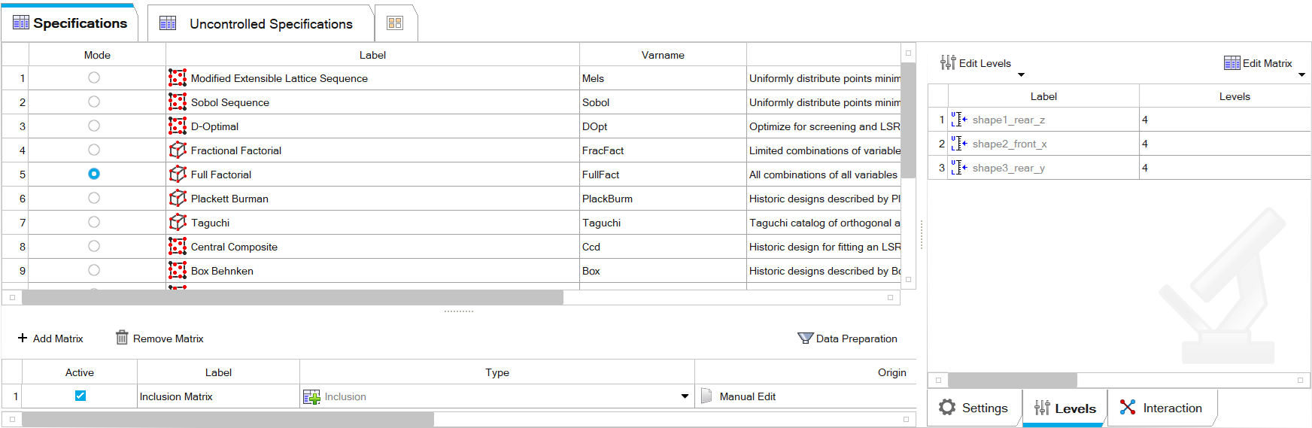The height and width of the screenshot is (428, 1312).
Task: Open the Interaction tab
Action: (x=1162, y=408)
